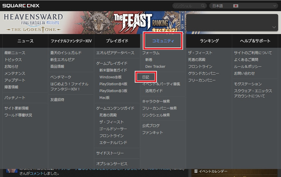Screen dimensions: 281x177
Task: Open the プレイガイド menu tab
Action: click(117, 41)
